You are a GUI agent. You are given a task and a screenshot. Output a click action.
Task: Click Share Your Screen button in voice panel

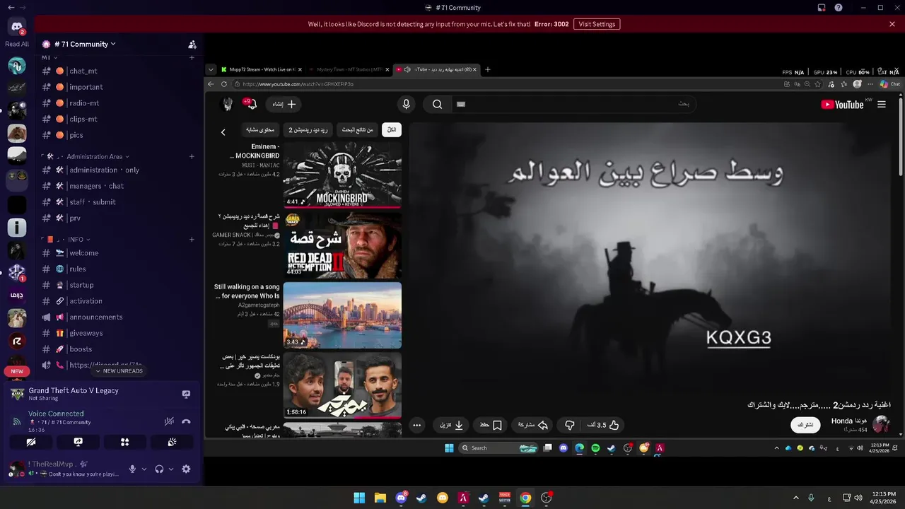pyautogui.click(x=78, y=442)
